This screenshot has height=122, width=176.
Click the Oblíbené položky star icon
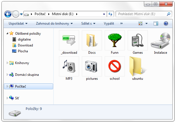(11, 33)
